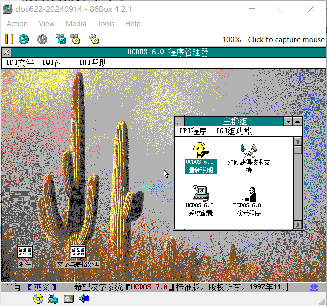Screen dimensions: 327x306
Task: Send Ctrl+Alt+Del via toolbar icon
Action: [61, 39]
